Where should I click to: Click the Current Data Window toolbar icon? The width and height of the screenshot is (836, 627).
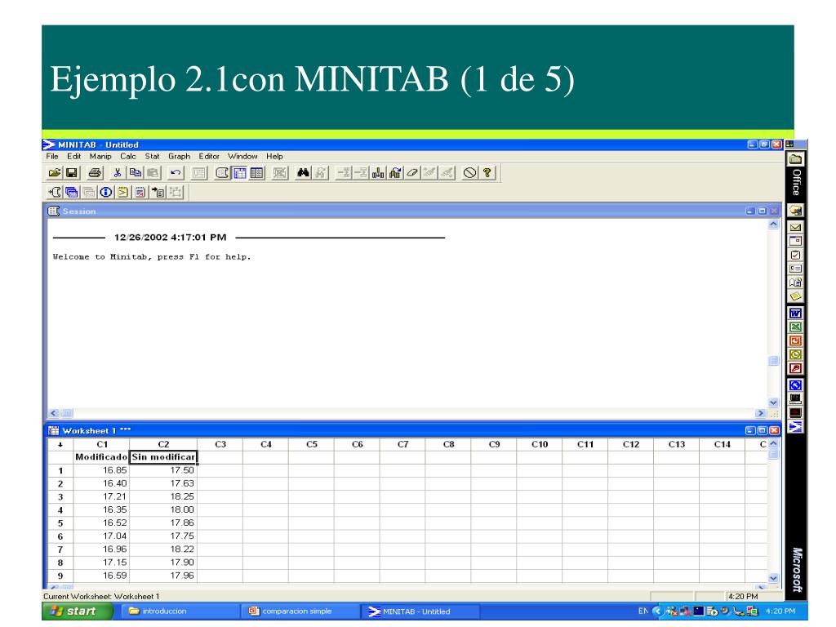pos(239,173)
